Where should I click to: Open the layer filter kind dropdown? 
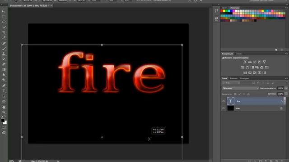pos(231,83)
